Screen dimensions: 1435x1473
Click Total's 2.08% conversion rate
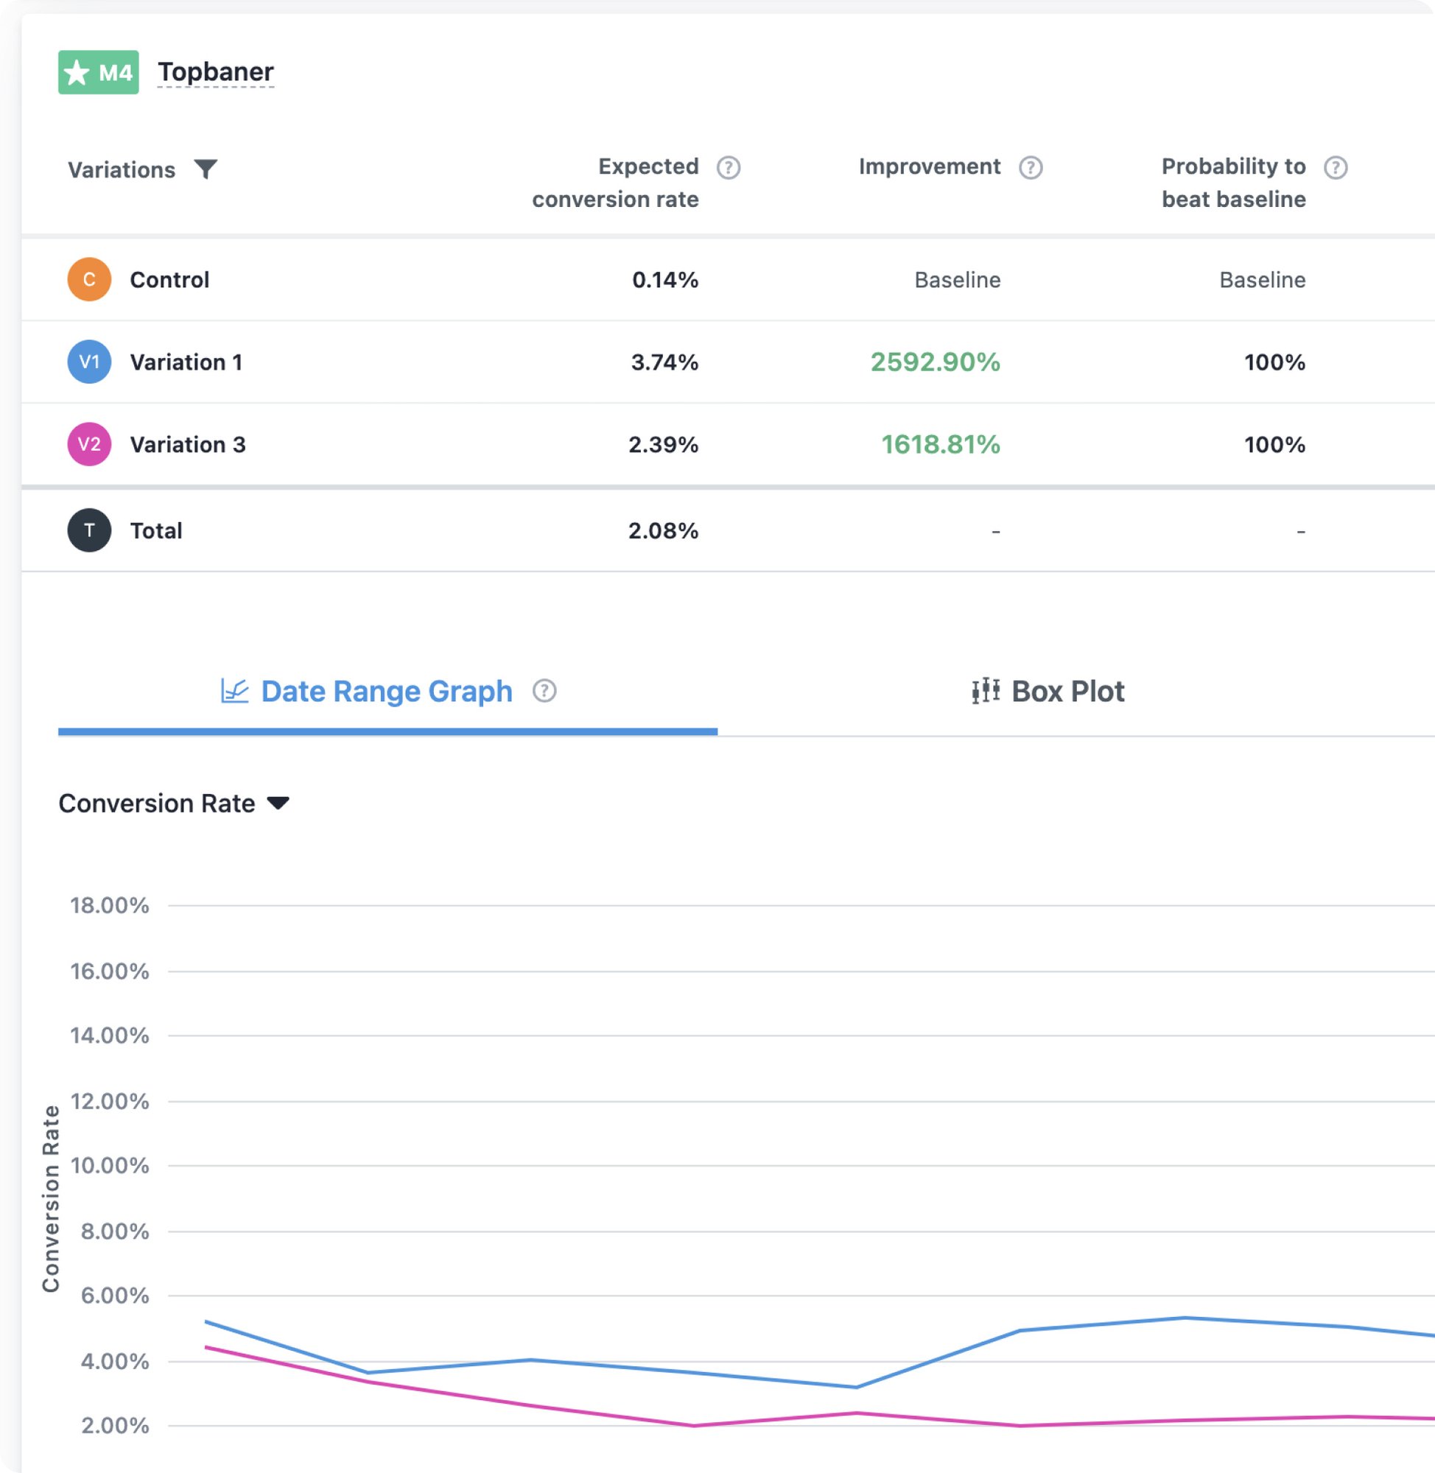click(663, 530)
